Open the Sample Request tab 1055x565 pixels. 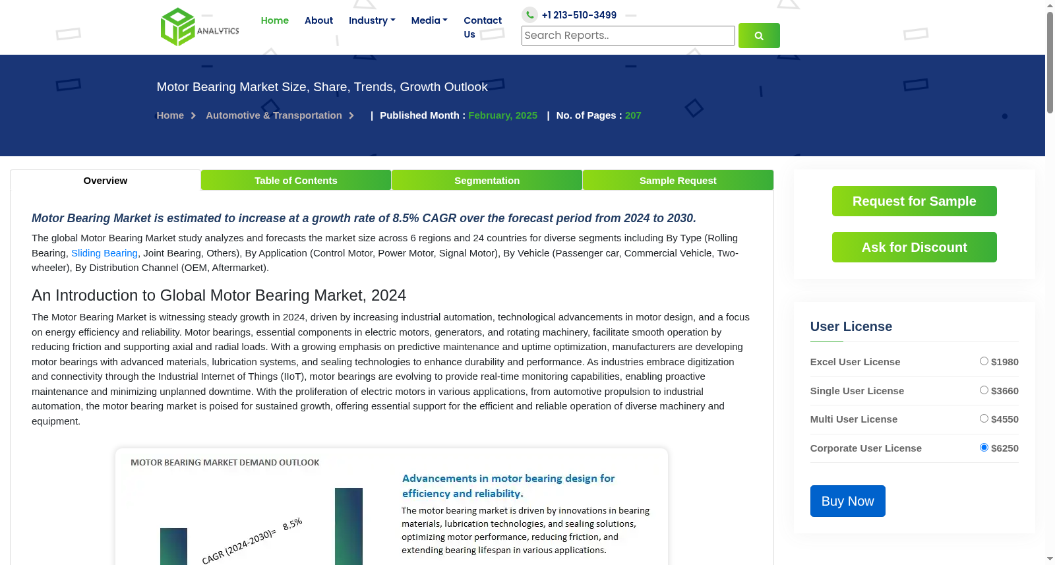[x=678, y=181]
